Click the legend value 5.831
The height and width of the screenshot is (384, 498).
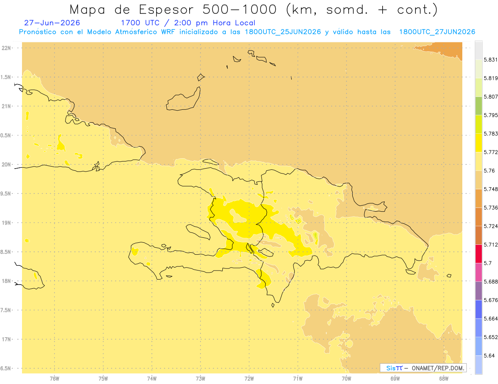tap(491, 60)
